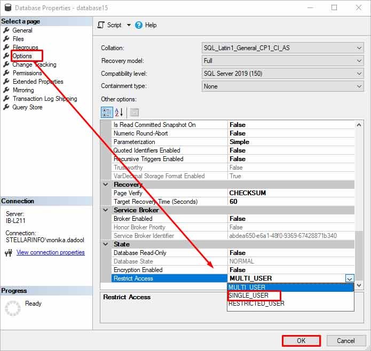Choose RESTRICTED_USER from the list

tap(256, 304)
